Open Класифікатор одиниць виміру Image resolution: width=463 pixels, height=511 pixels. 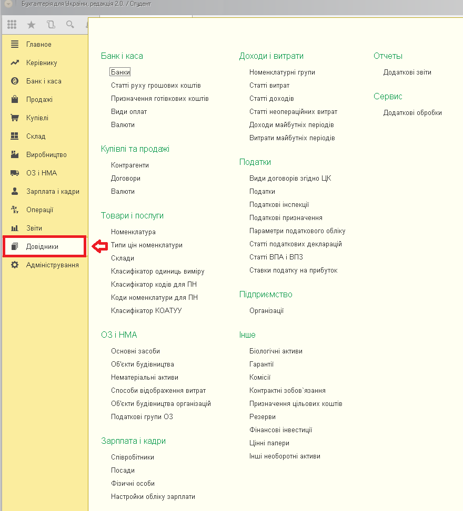pyautogui.click(x=158, y=271)
